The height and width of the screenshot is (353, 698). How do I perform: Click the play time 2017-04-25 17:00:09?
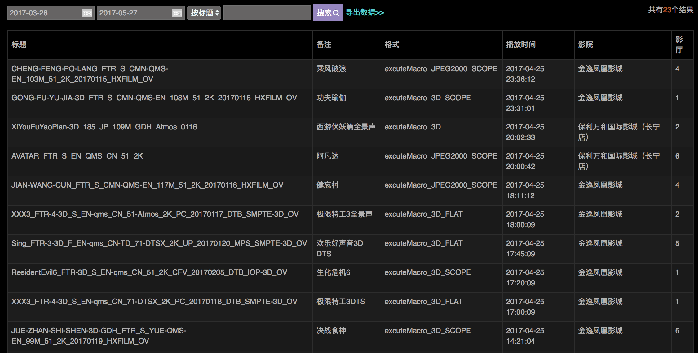525,307
